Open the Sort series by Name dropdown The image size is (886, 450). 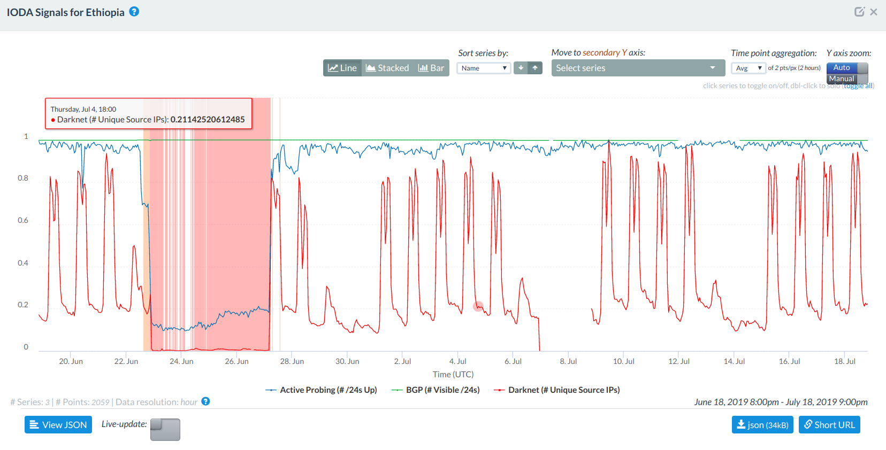[484, 68]
